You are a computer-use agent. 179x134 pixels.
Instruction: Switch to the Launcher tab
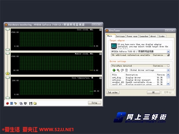tap(144, 36)
